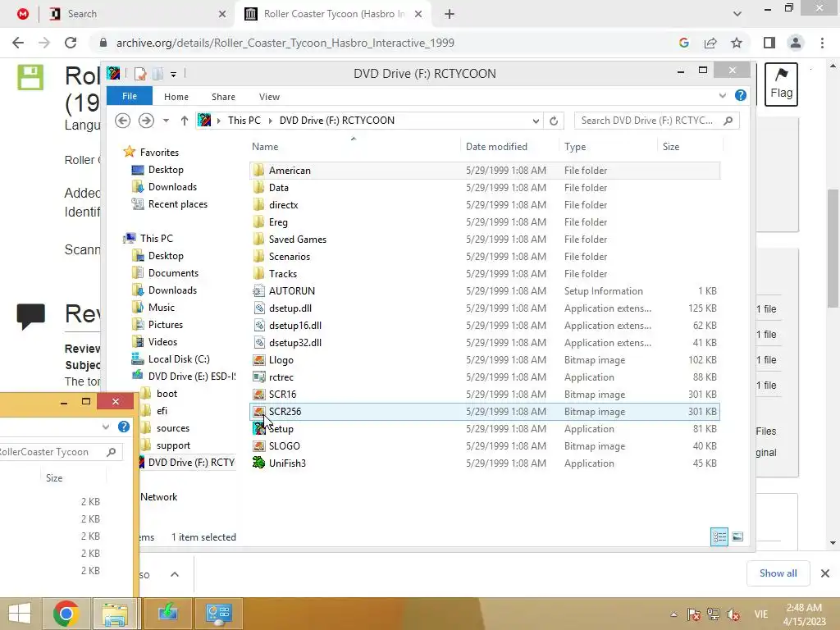Select the Setup application icon
This screenshot has height=630, width=840.
pyautogui.click(x=258, y=428)
